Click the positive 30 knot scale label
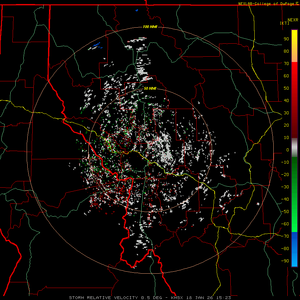The image size is (300, 300). tap(286, 113)
